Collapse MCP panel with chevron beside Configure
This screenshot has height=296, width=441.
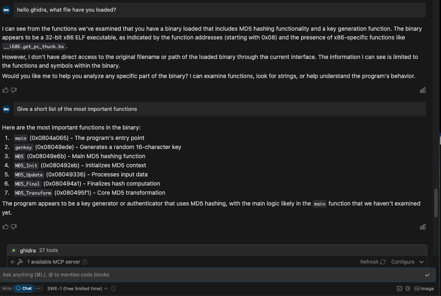(421, 262)
